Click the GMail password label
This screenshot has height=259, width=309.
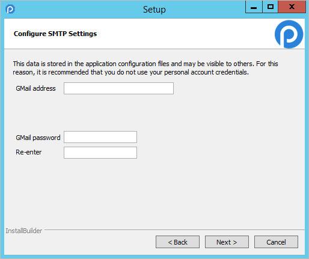pos(38,138)
